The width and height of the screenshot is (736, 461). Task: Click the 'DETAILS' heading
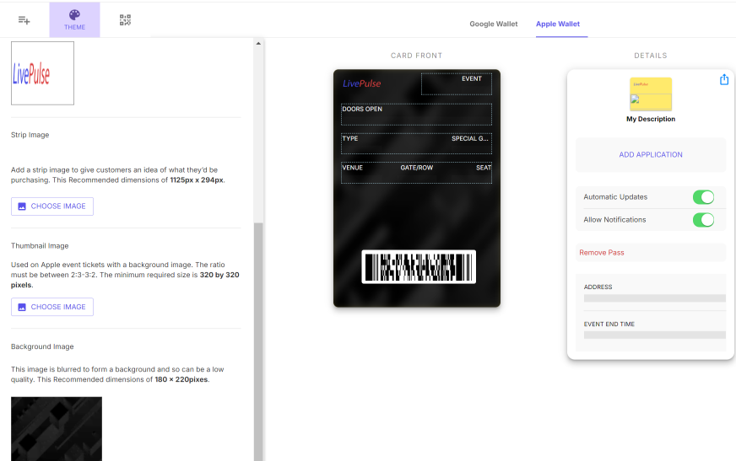650,56
